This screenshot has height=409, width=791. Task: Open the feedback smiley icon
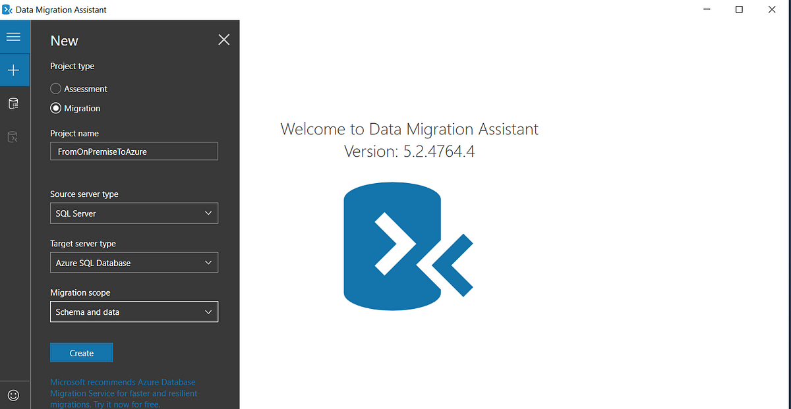tap(14, 395)
